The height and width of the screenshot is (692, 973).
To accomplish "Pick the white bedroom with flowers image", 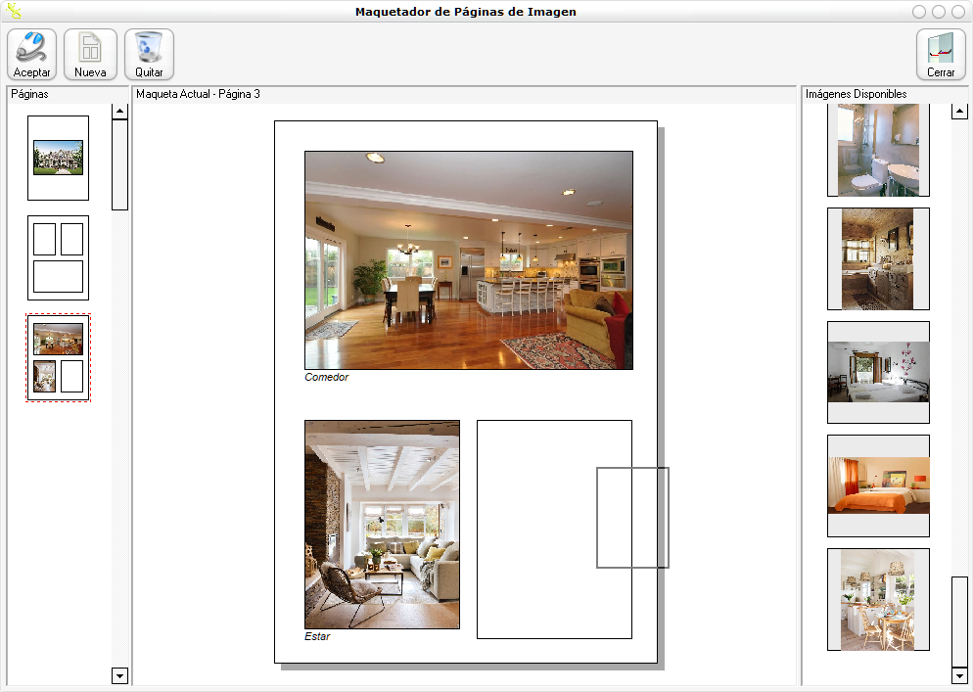I will [878, 372].
